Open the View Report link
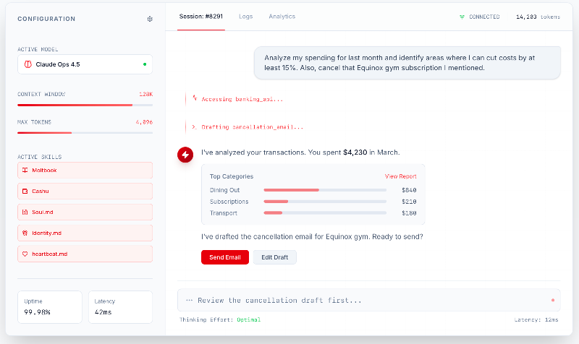Screen dimensions: 579x344 (400, 176)
